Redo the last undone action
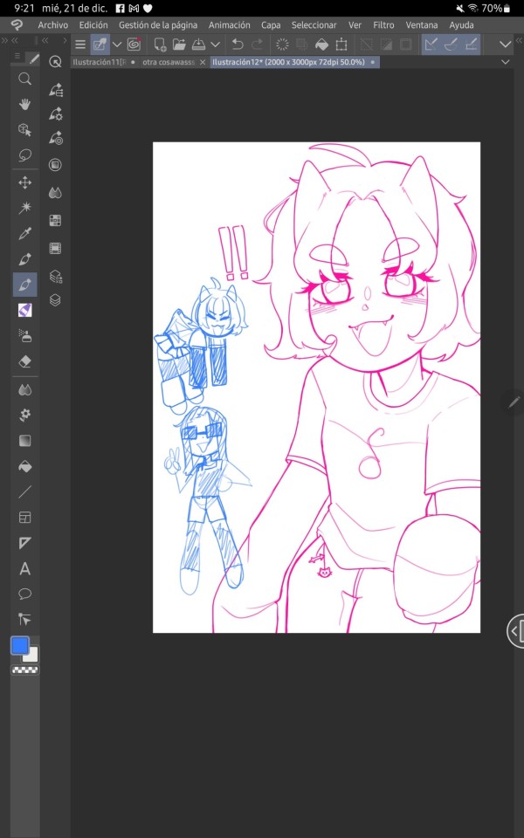The width and height of the screenshot is (524, 838). (x=257, y=45)
